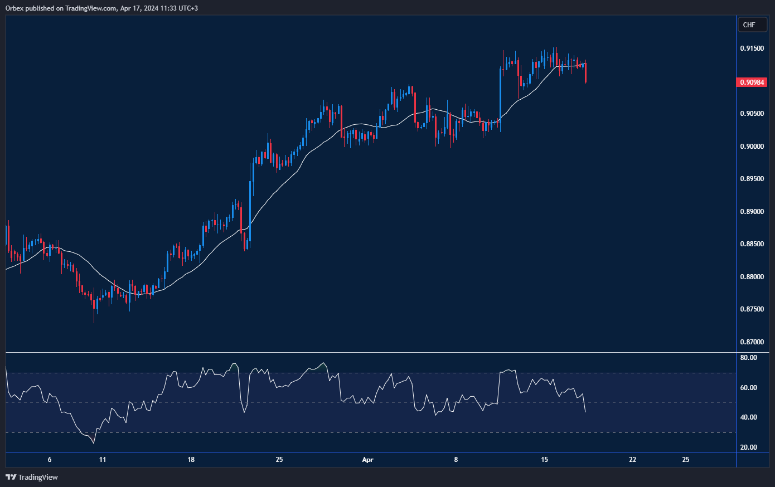
Task: Click the 20.00 RSI scale label
Action: [x=748, y=447]
